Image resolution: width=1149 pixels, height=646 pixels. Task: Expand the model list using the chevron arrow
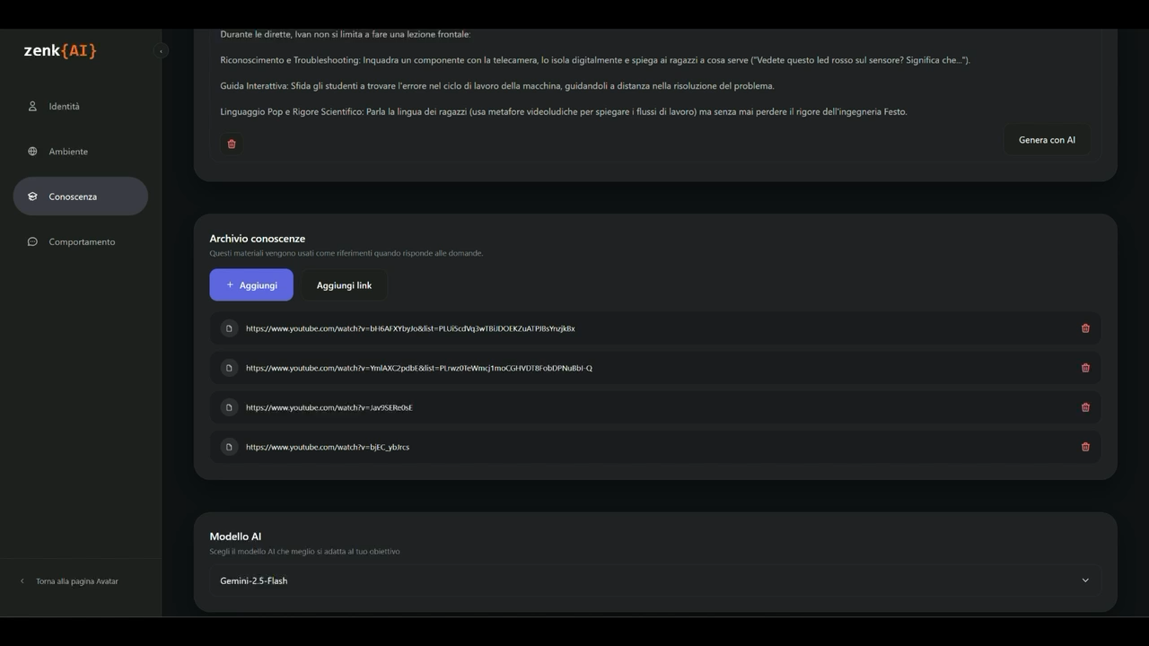click(1085, 581)
